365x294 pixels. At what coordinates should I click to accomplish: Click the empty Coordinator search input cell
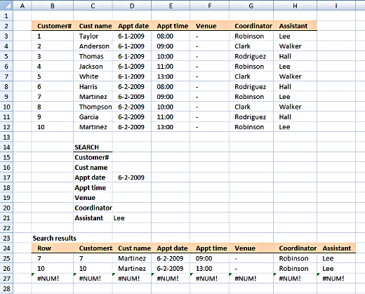pyautogui.click(x=132, y=208)
